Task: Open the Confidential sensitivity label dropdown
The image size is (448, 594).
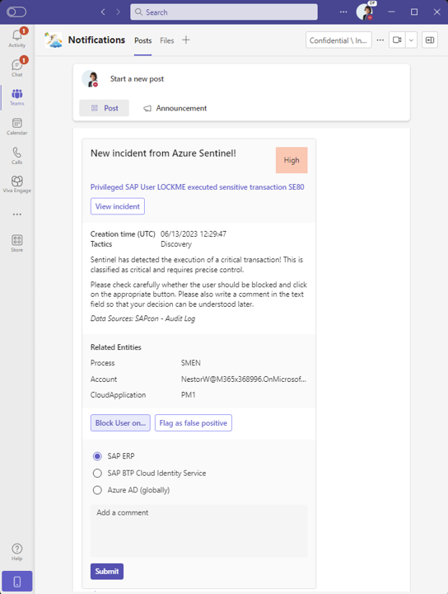Action: coord(338,40)
